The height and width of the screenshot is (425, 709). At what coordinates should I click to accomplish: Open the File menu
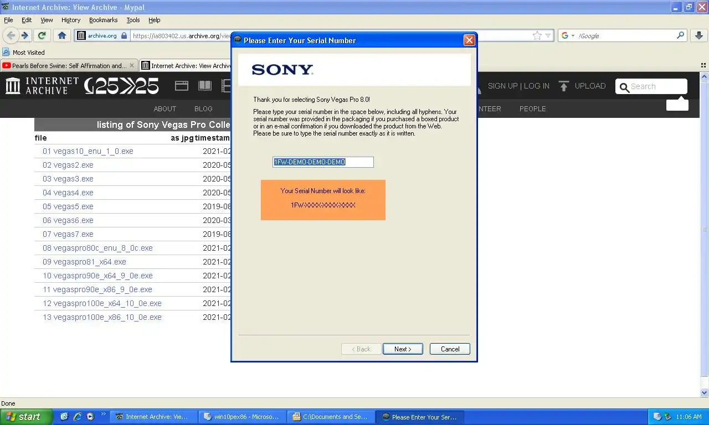8,20
